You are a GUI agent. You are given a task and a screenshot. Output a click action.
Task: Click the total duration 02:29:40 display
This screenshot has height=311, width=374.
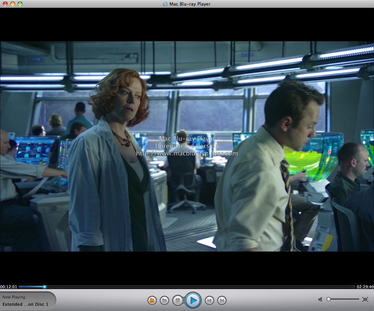click(x=365, y=286)
